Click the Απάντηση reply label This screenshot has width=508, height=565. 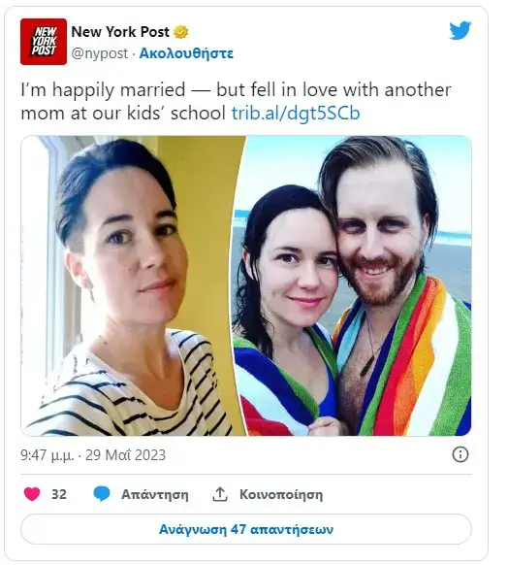(155, 494)
